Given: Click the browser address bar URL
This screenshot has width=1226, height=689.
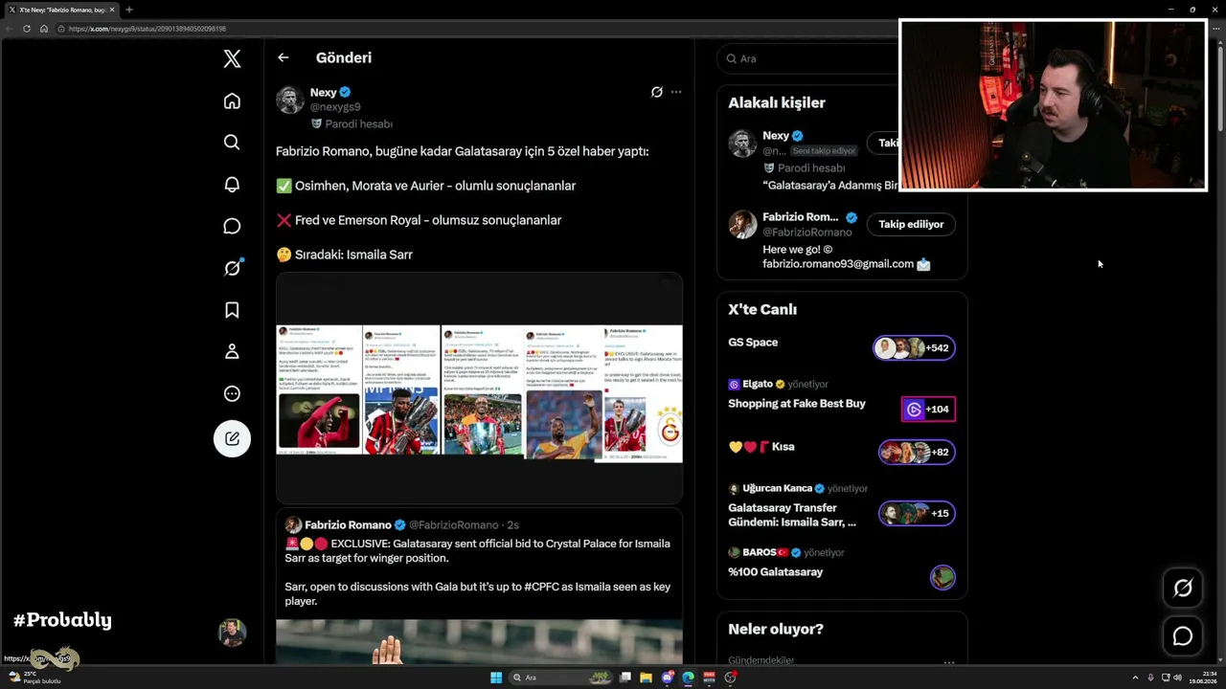Looking at the screenshot, I should [x=148, y=29].
